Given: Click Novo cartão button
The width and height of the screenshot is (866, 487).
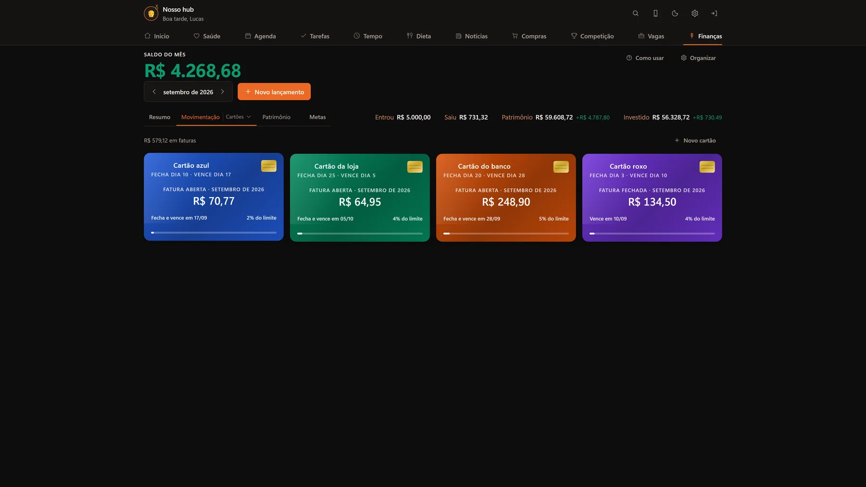Looking at the screenshot, I should pyautogui.click(x=695, y=141).
